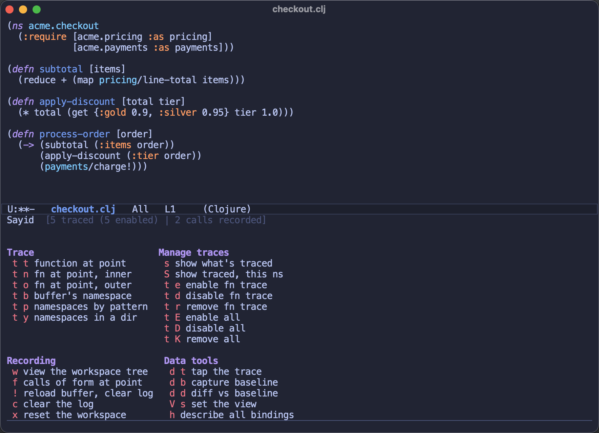Select 'd t tap the trace'

point(215,371)
